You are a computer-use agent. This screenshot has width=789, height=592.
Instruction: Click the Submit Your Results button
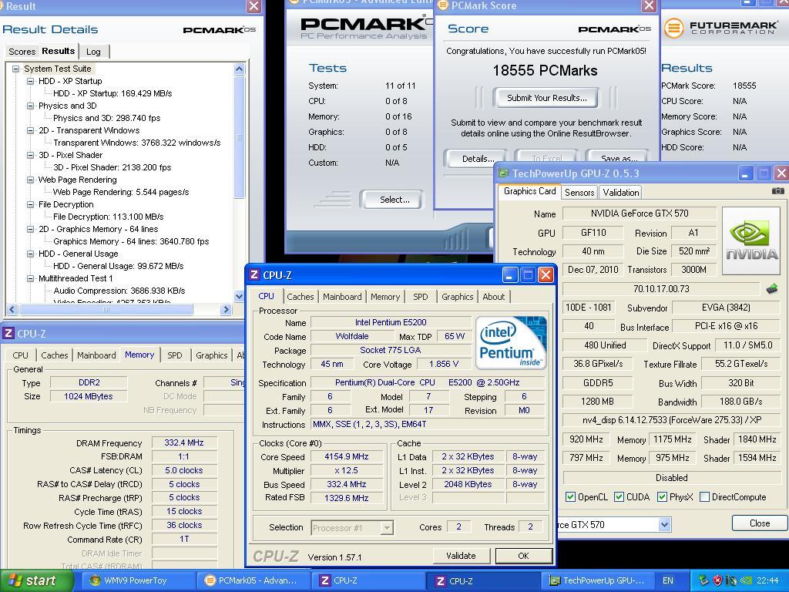point(546,98)
